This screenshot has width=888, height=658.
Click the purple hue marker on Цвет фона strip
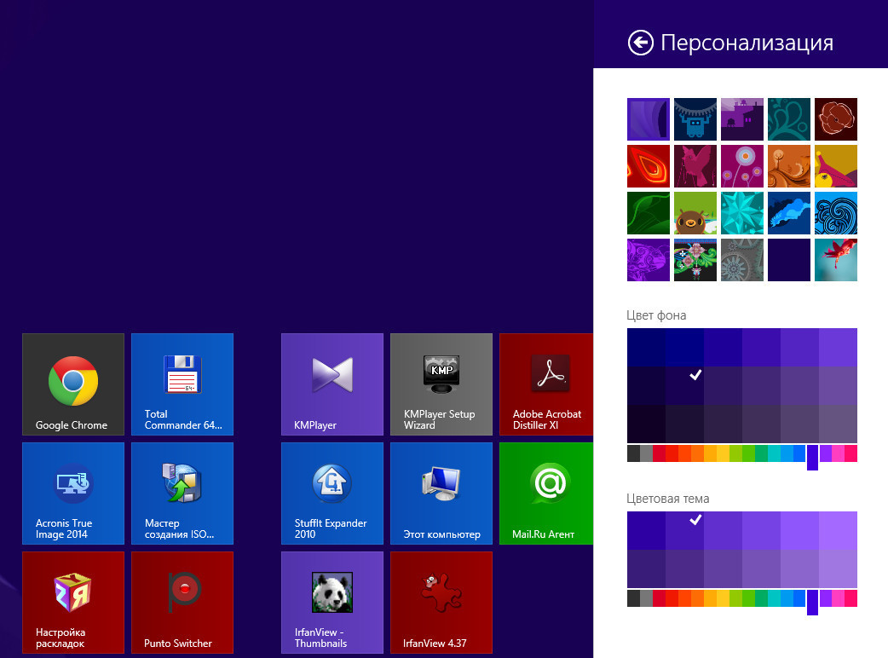(x=812, y=456)
